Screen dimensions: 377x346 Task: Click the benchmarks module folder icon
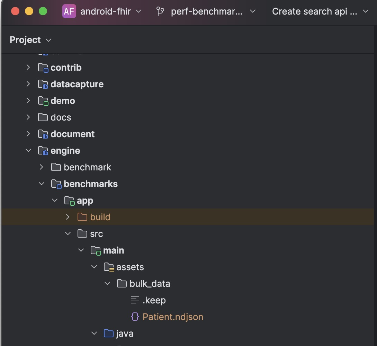(56, 184)
